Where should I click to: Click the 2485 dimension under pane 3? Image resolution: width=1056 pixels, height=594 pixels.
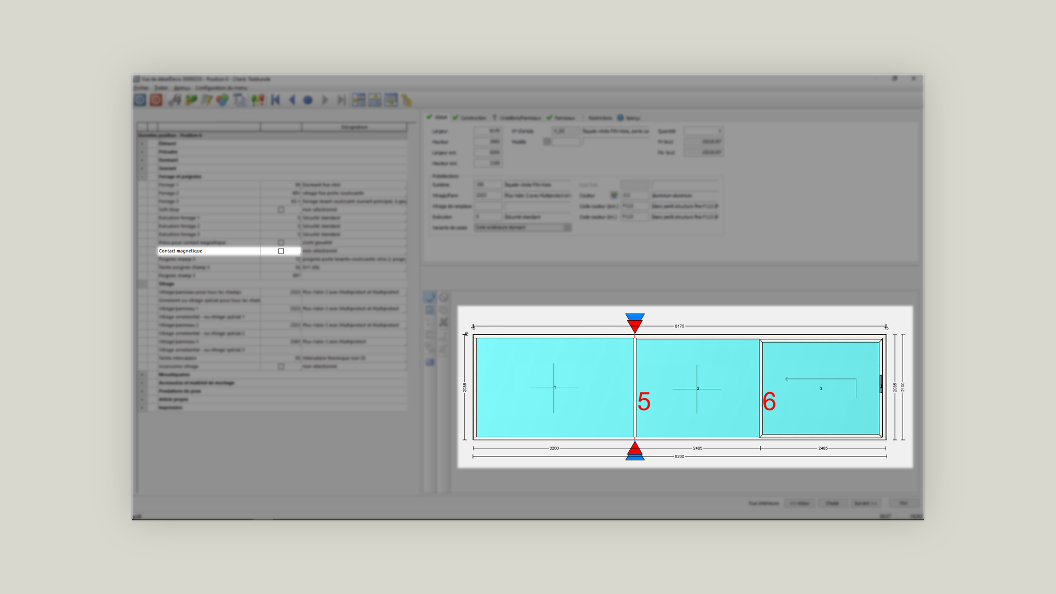[x=823, y=448]
